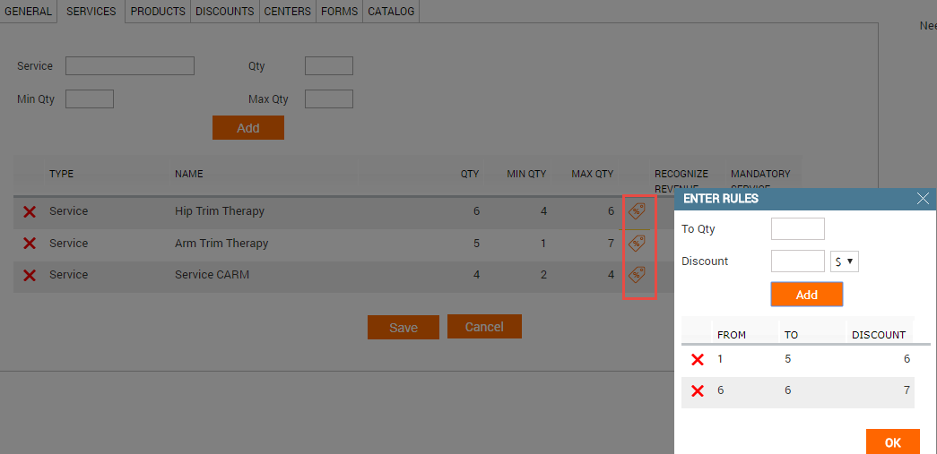The width and height of the screenshot is (937, 454).
Task: Switch to the Services tab
Action: (91, 12)
